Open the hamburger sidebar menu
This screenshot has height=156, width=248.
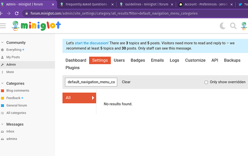(x=3, y=26)
